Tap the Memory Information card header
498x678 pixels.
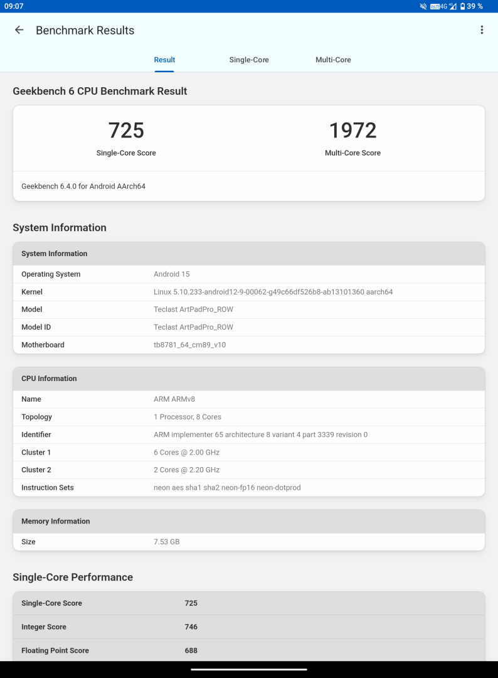[x=249, y=522]
